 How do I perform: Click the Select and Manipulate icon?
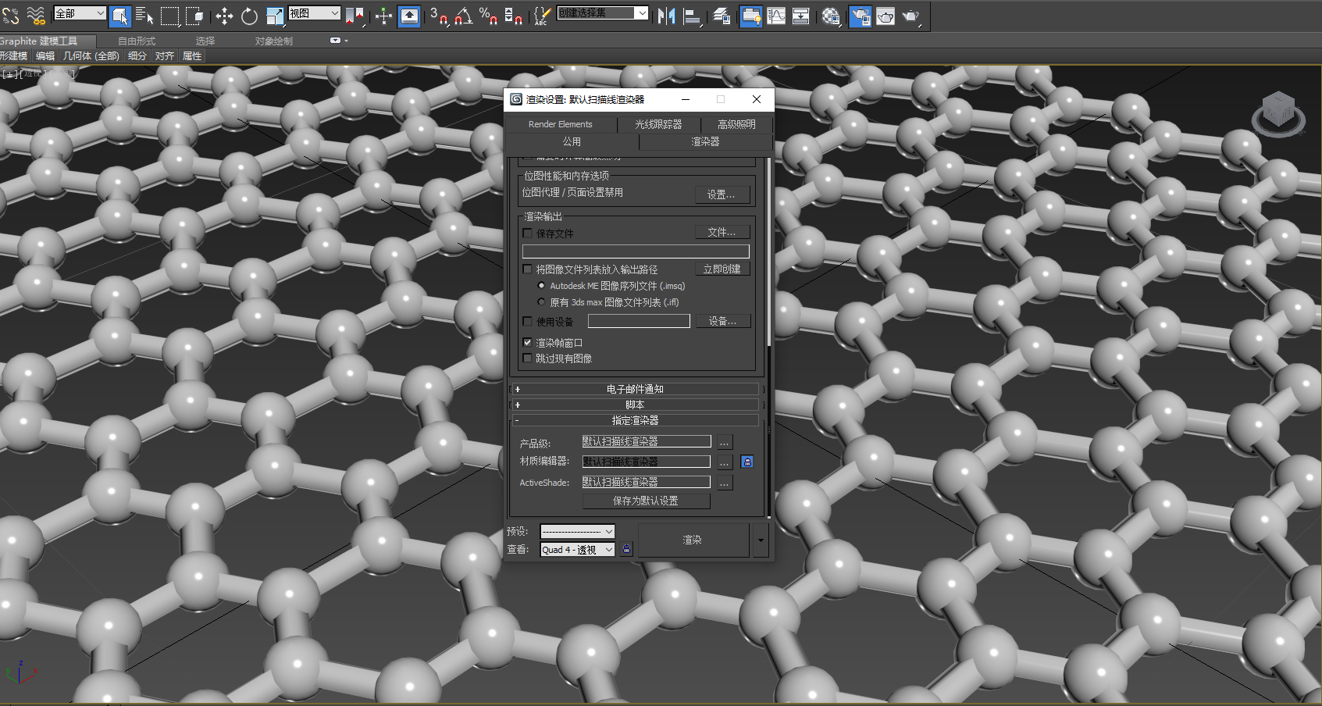(383, 16)
